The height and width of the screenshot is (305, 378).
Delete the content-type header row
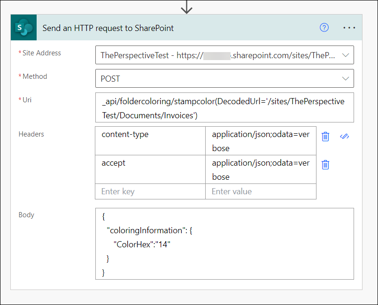tap(325, 137)
